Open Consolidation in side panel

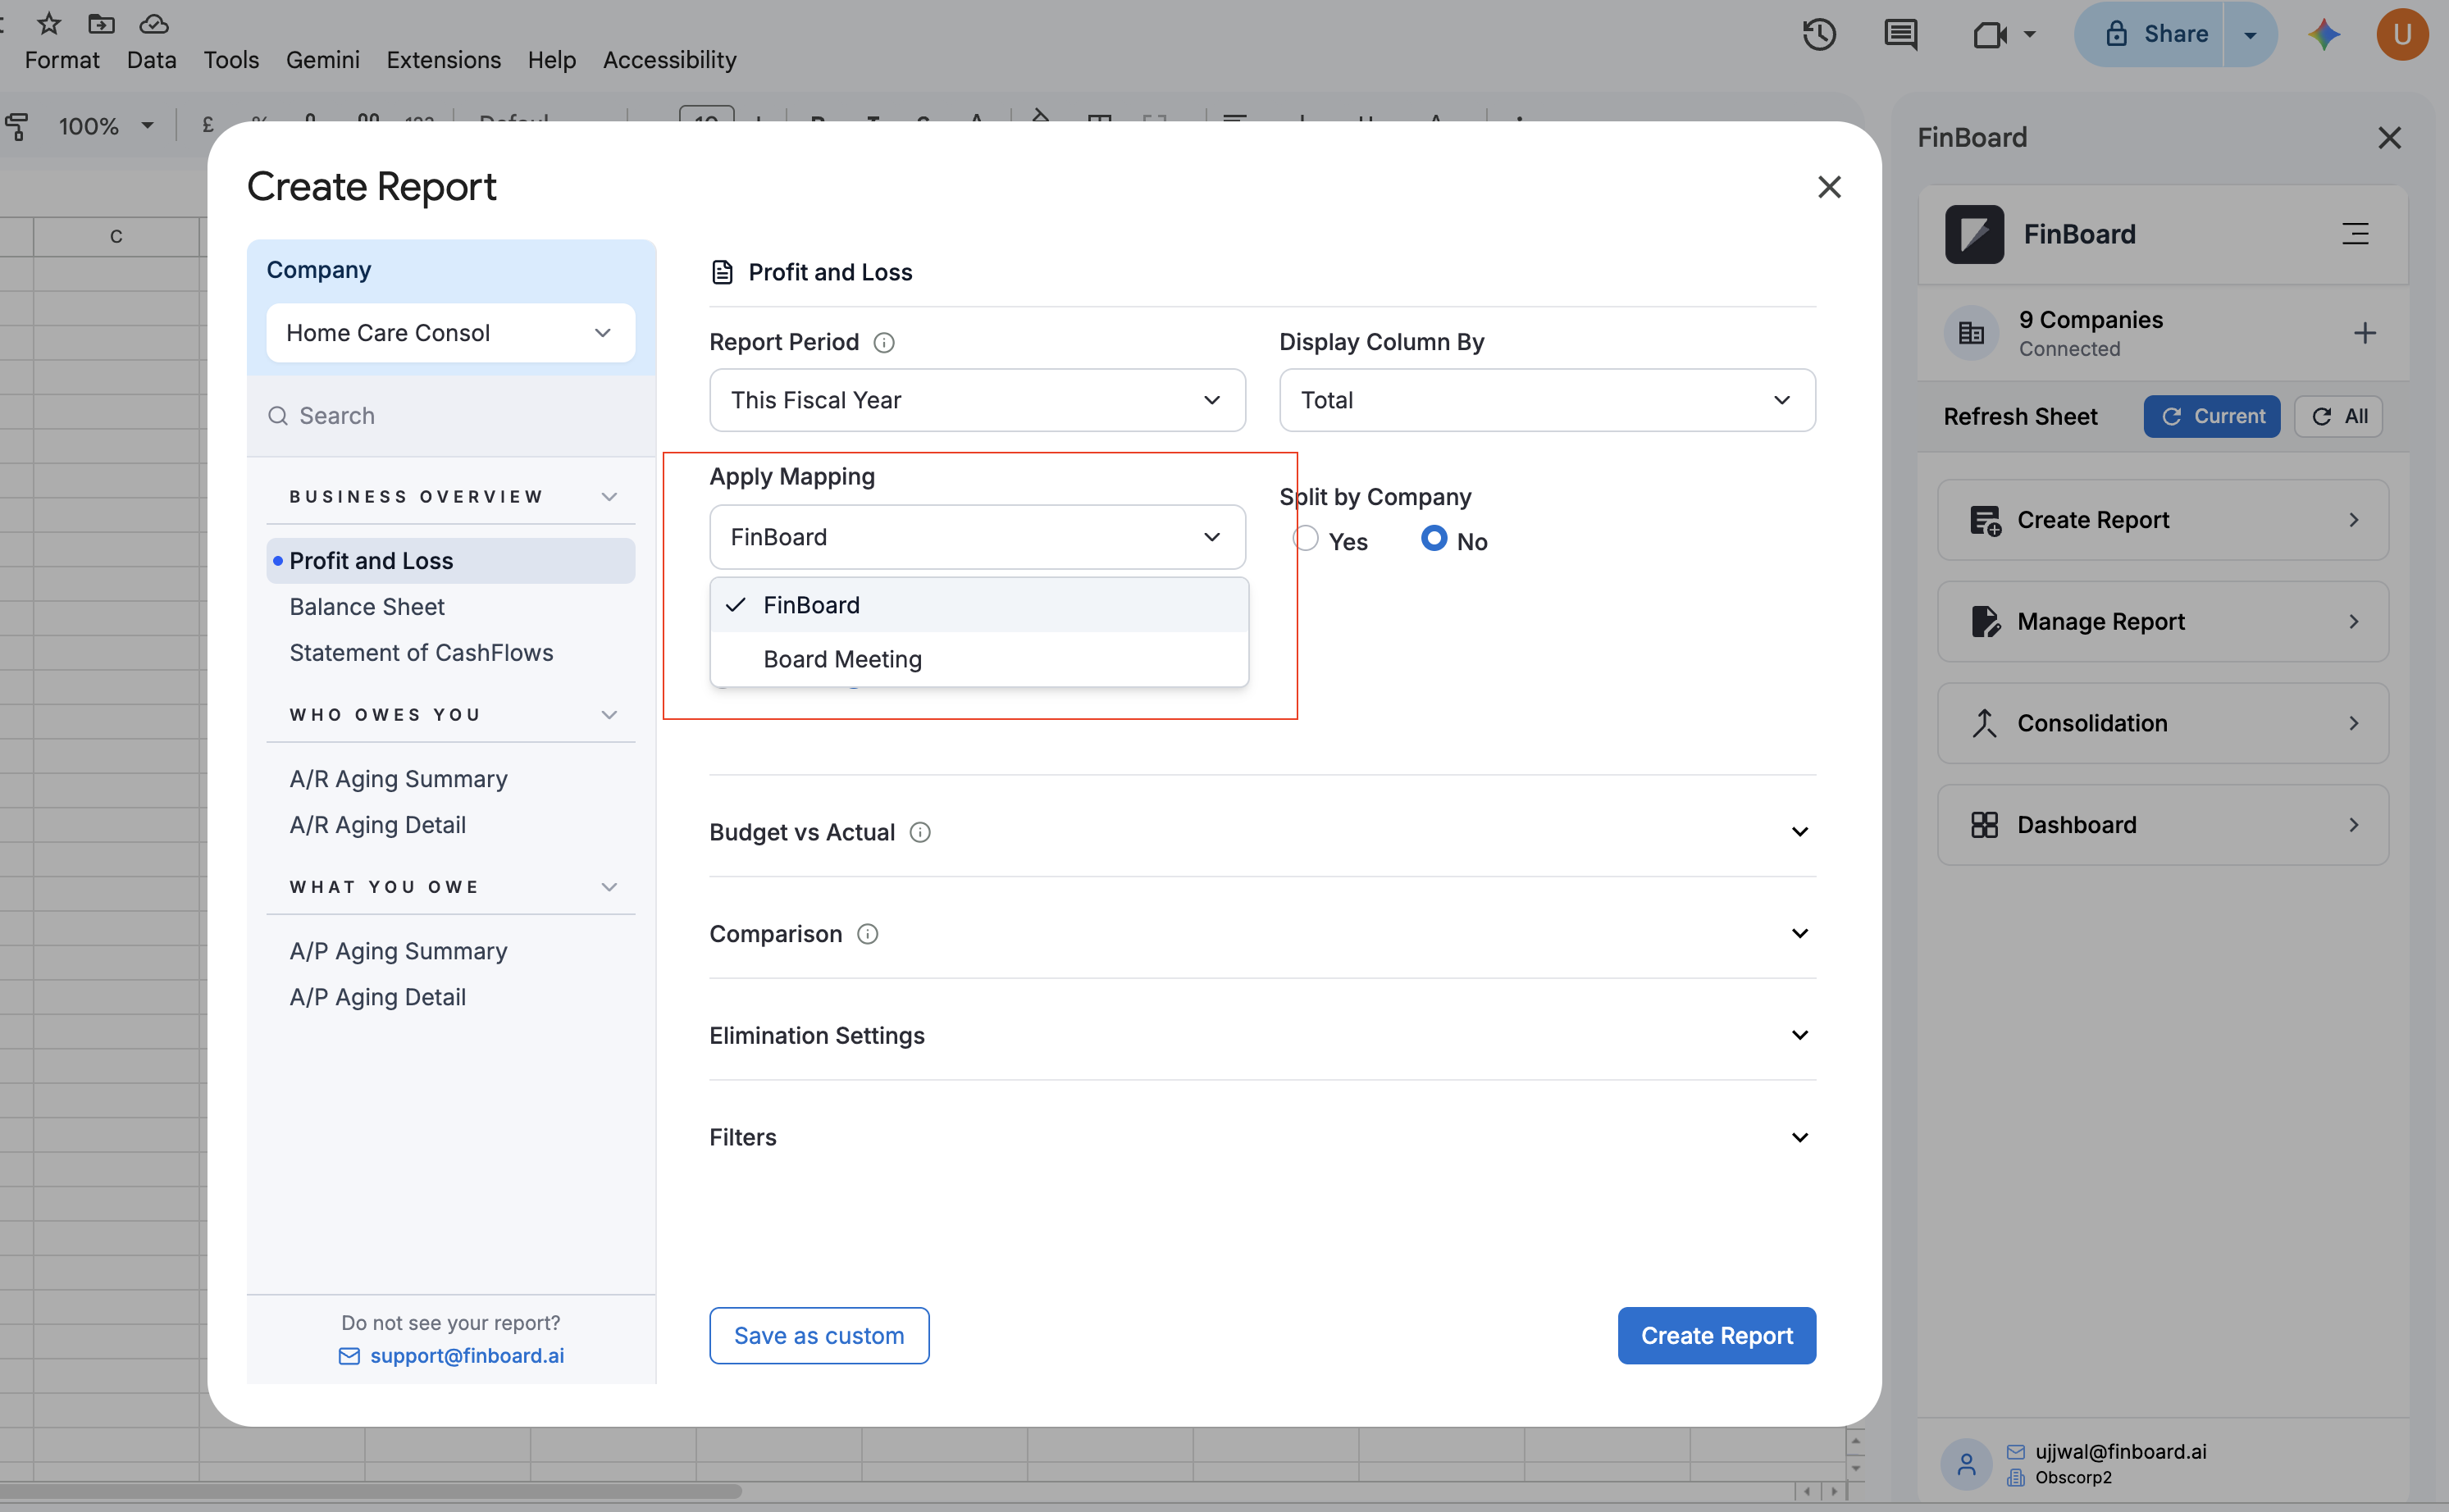2162,723
